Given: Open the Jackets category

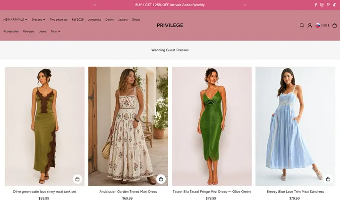Looking at the screenshot, I should click(123, 19).
